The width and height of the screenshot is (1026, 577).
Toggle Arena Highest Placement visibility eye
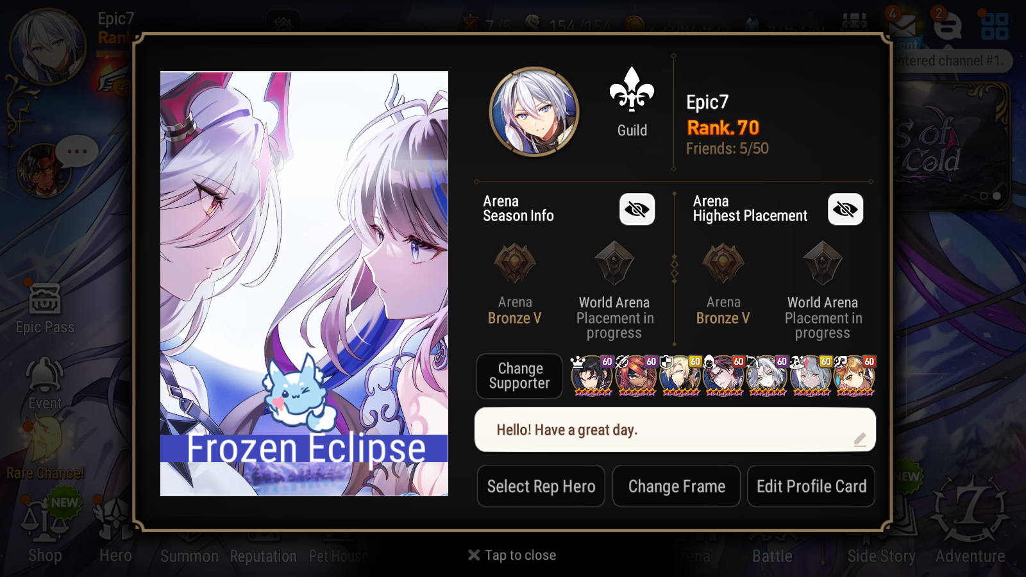pyautogui.click(x=845, y=209)
